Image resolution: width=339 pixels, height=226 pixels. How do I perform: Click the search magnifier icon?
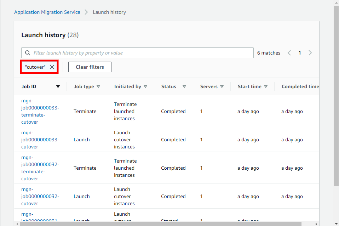point(28,53)
